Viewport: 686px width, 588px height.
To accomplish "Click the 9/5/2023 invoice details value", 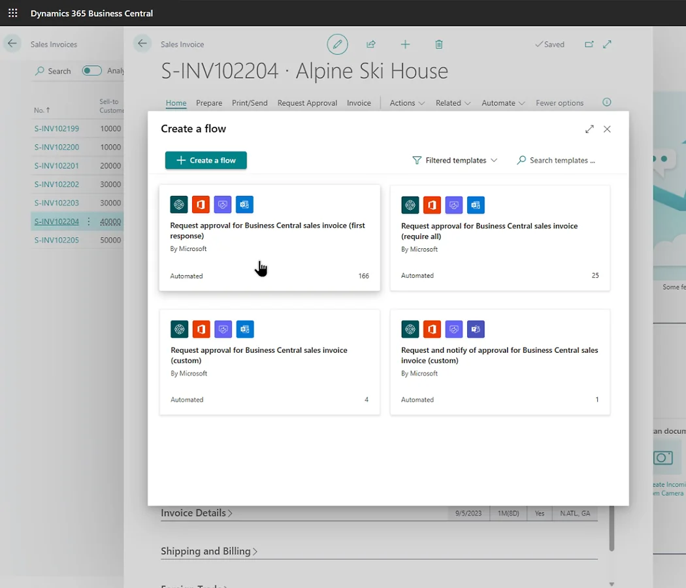I will 468,513.
